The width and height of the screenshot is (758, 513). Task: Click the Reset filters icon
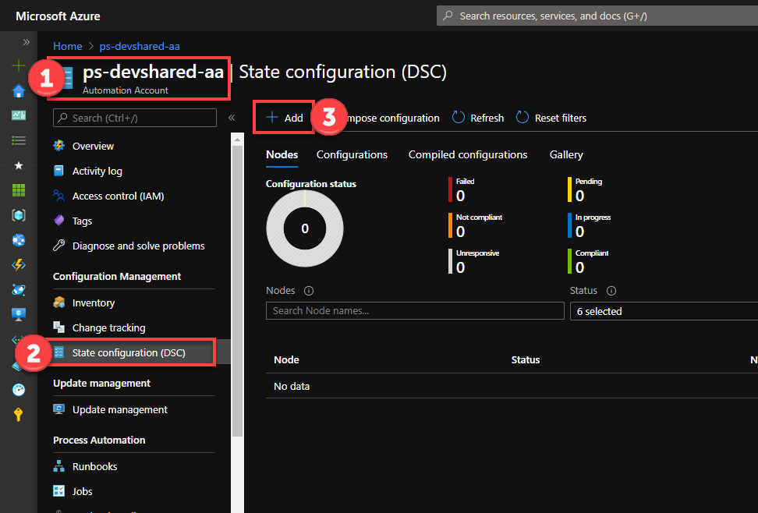pos(522,118)
